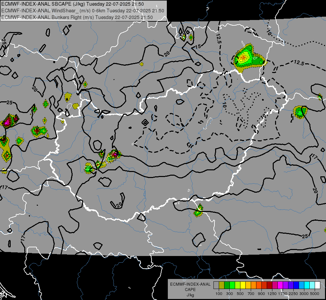Click the 900 tick label in the legend
Image resolution: width=326 pixels, height=300 pixels.
point(261,294)
